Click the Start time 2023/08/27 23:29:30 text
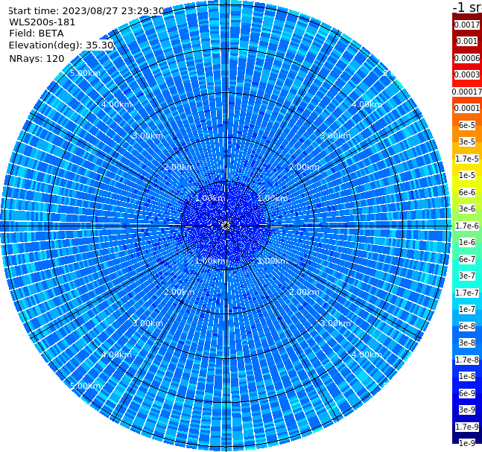Viewport: 482px width, 452px height. coord(86,10)
